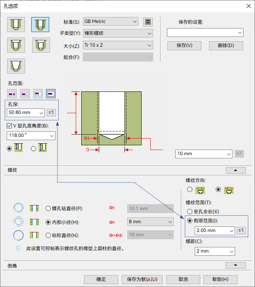Select the simple hole type icon
This screenshot has height=287, width=255.
[x=16, y=25]
